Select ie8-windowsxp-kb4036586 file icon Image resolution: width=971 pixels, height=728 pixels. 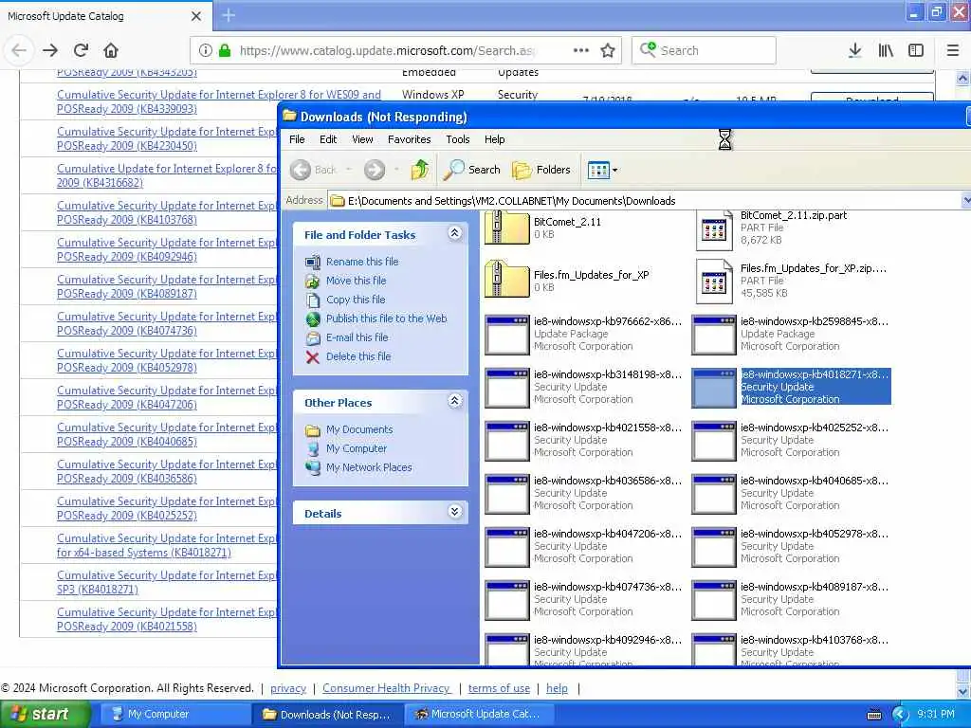pyautogui.click(x=506, y=493)
